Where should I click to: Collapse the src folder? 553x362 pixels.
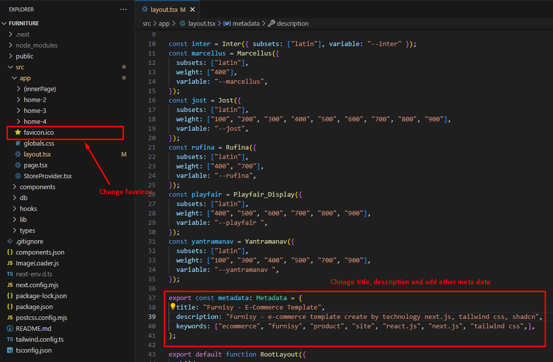point(19,67)
